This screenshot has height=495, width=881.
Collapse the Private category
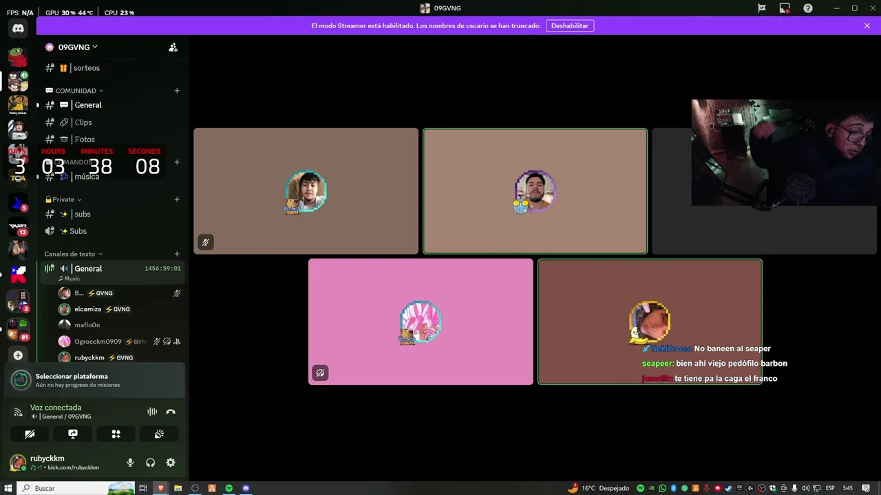click(x=63, y=199)
